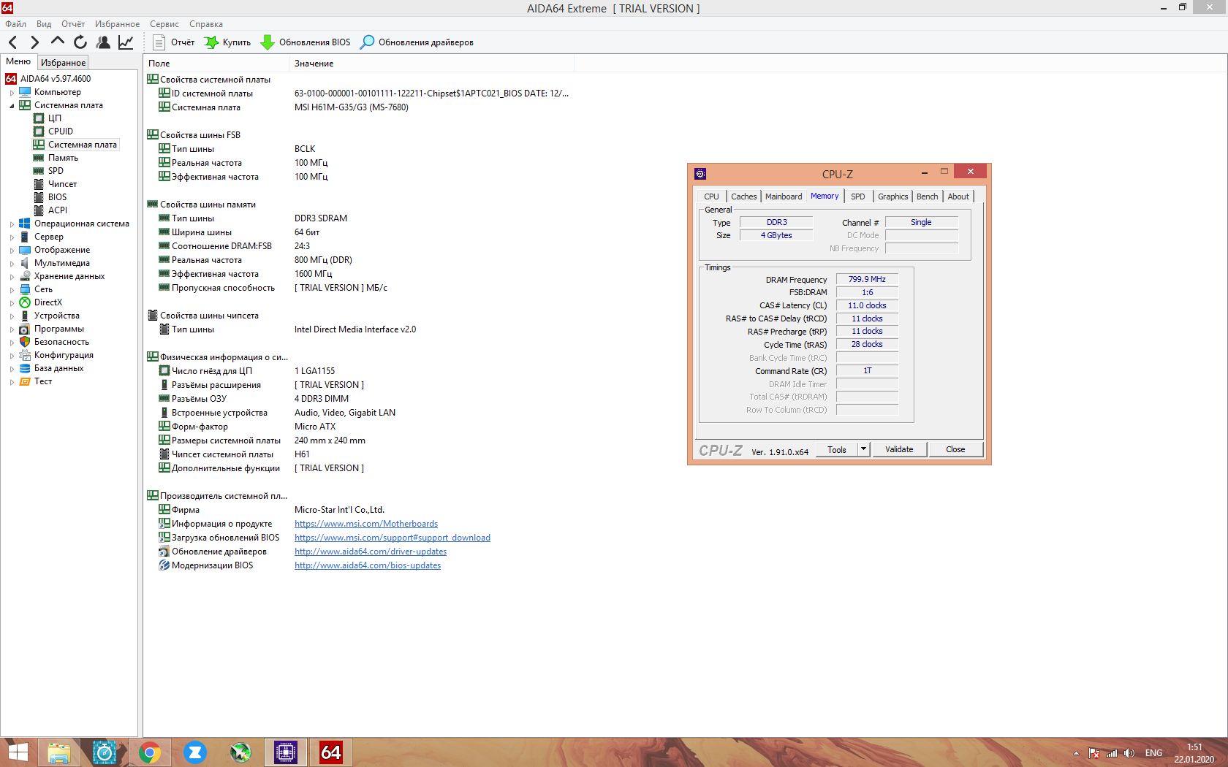Select BIOS in the sidebar tree
The width and height of the screenshot is (1228, 767).
coord(57,197)
